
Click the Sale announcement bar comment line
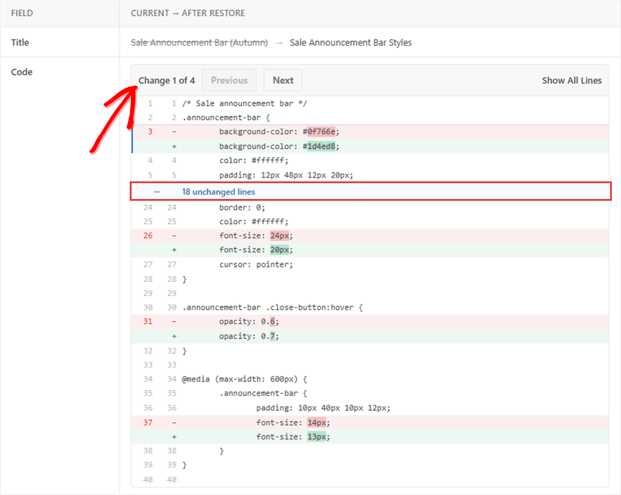tap(244, 103)
